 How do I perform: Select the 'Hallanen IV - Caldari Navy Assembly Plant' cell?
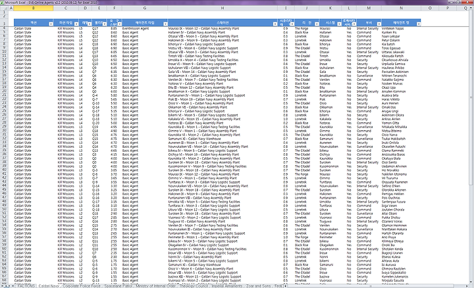pos(223,32)
